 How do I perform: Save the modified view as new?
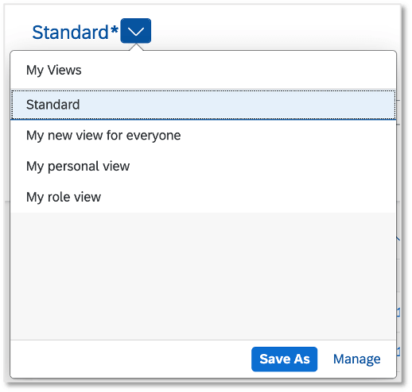284,359
